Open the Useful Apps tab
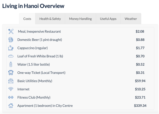Viewport: 159px width, 114px height. (x=108, y=19)
